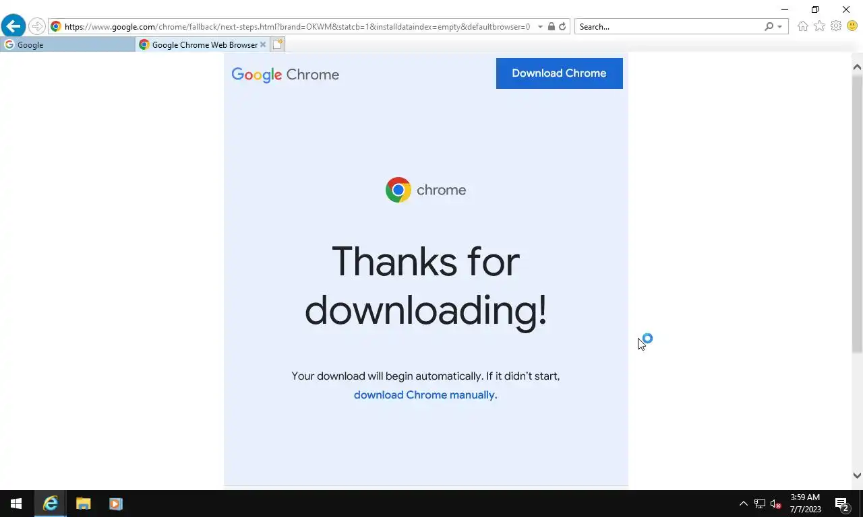
Task: Click the Download Chrome button
Action: coord(559,73)
